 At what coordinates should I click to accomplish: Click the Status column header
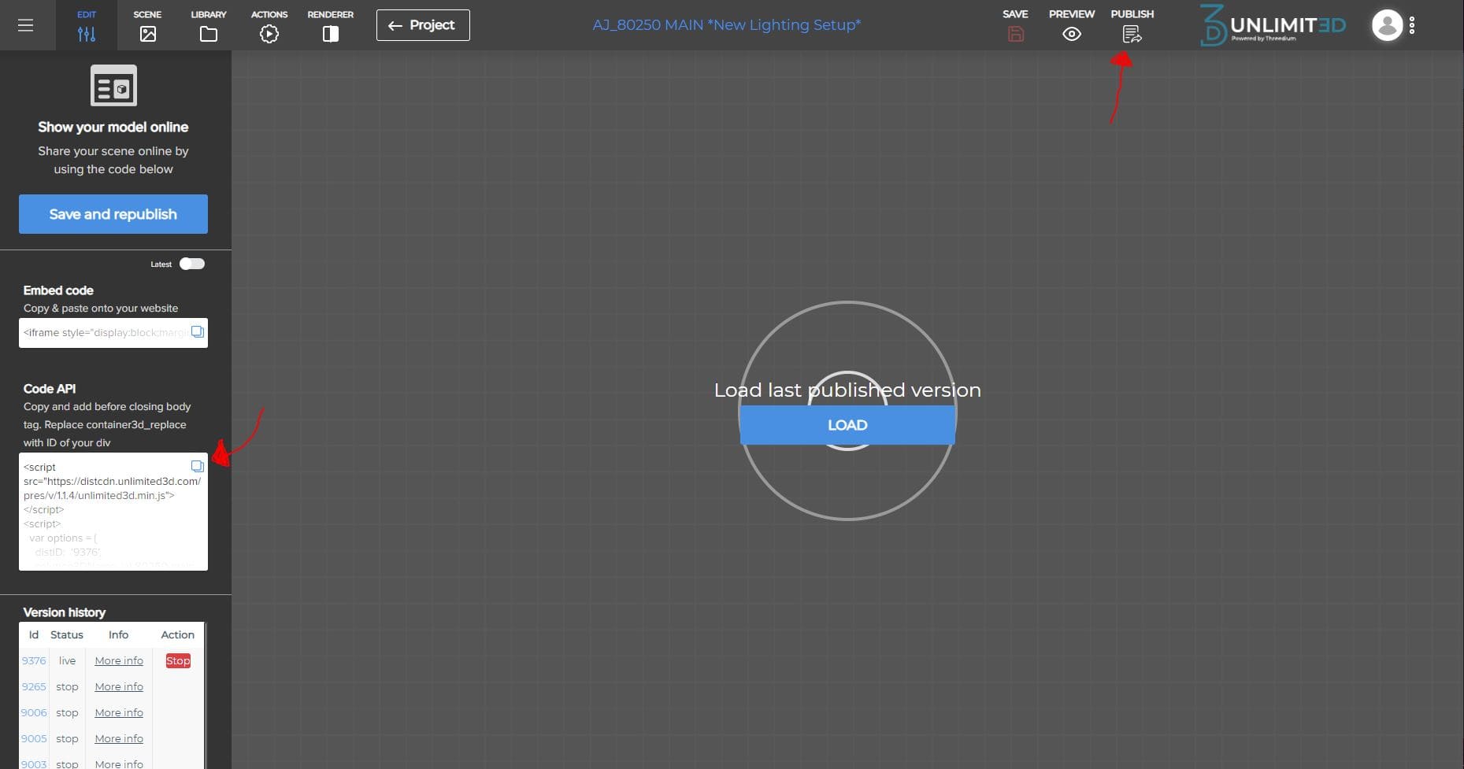coord(67,634)
